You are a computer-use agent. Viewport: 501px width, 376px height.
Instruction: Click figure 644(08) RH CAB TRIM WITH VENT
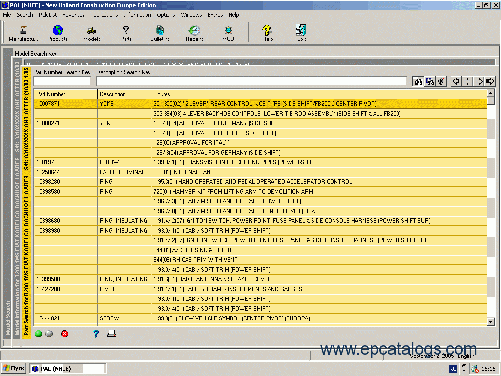pos(195,260)
